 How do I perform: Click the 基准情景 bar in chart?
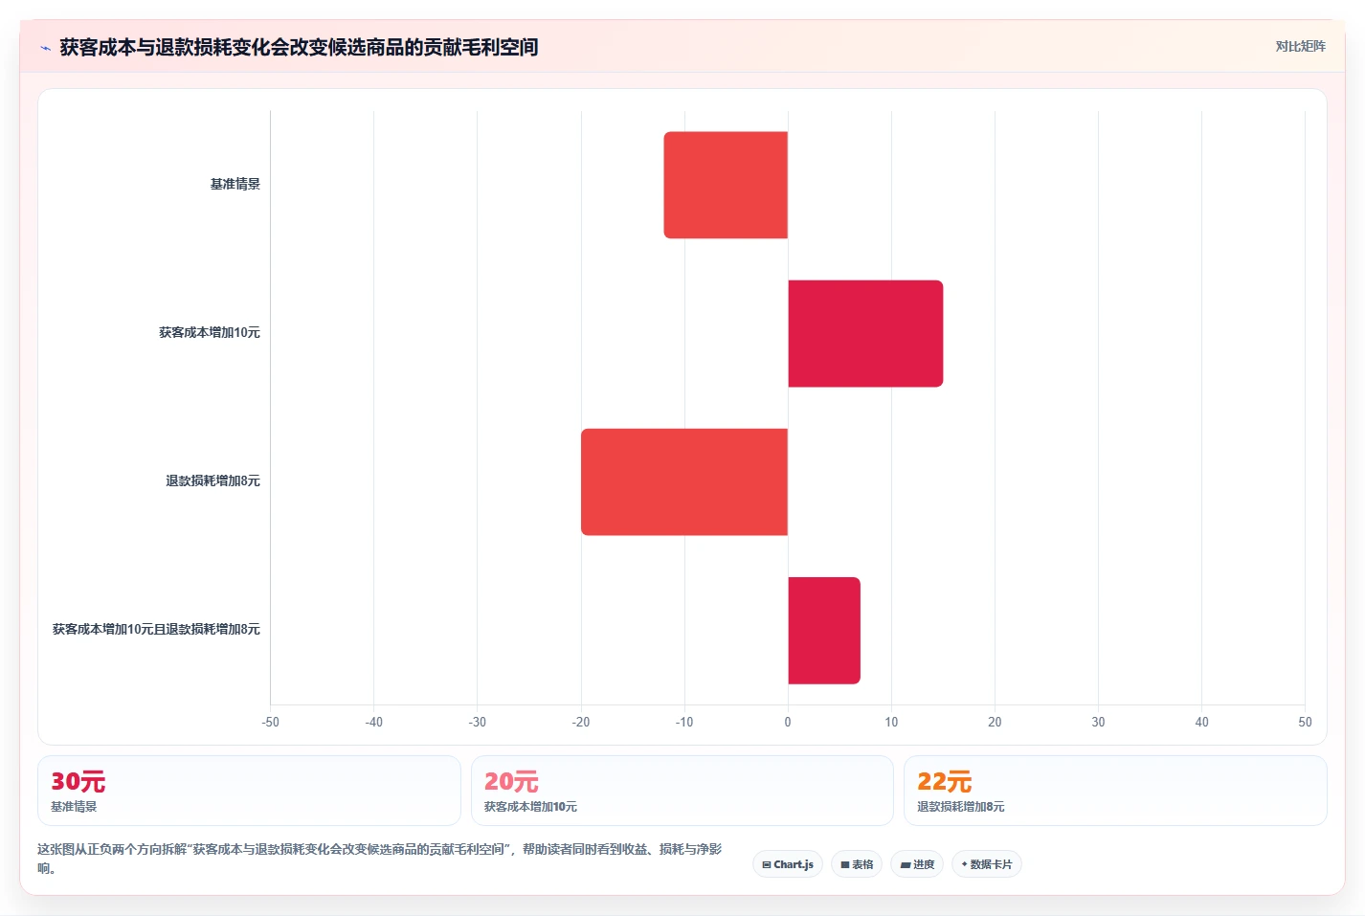click(726, 185)
